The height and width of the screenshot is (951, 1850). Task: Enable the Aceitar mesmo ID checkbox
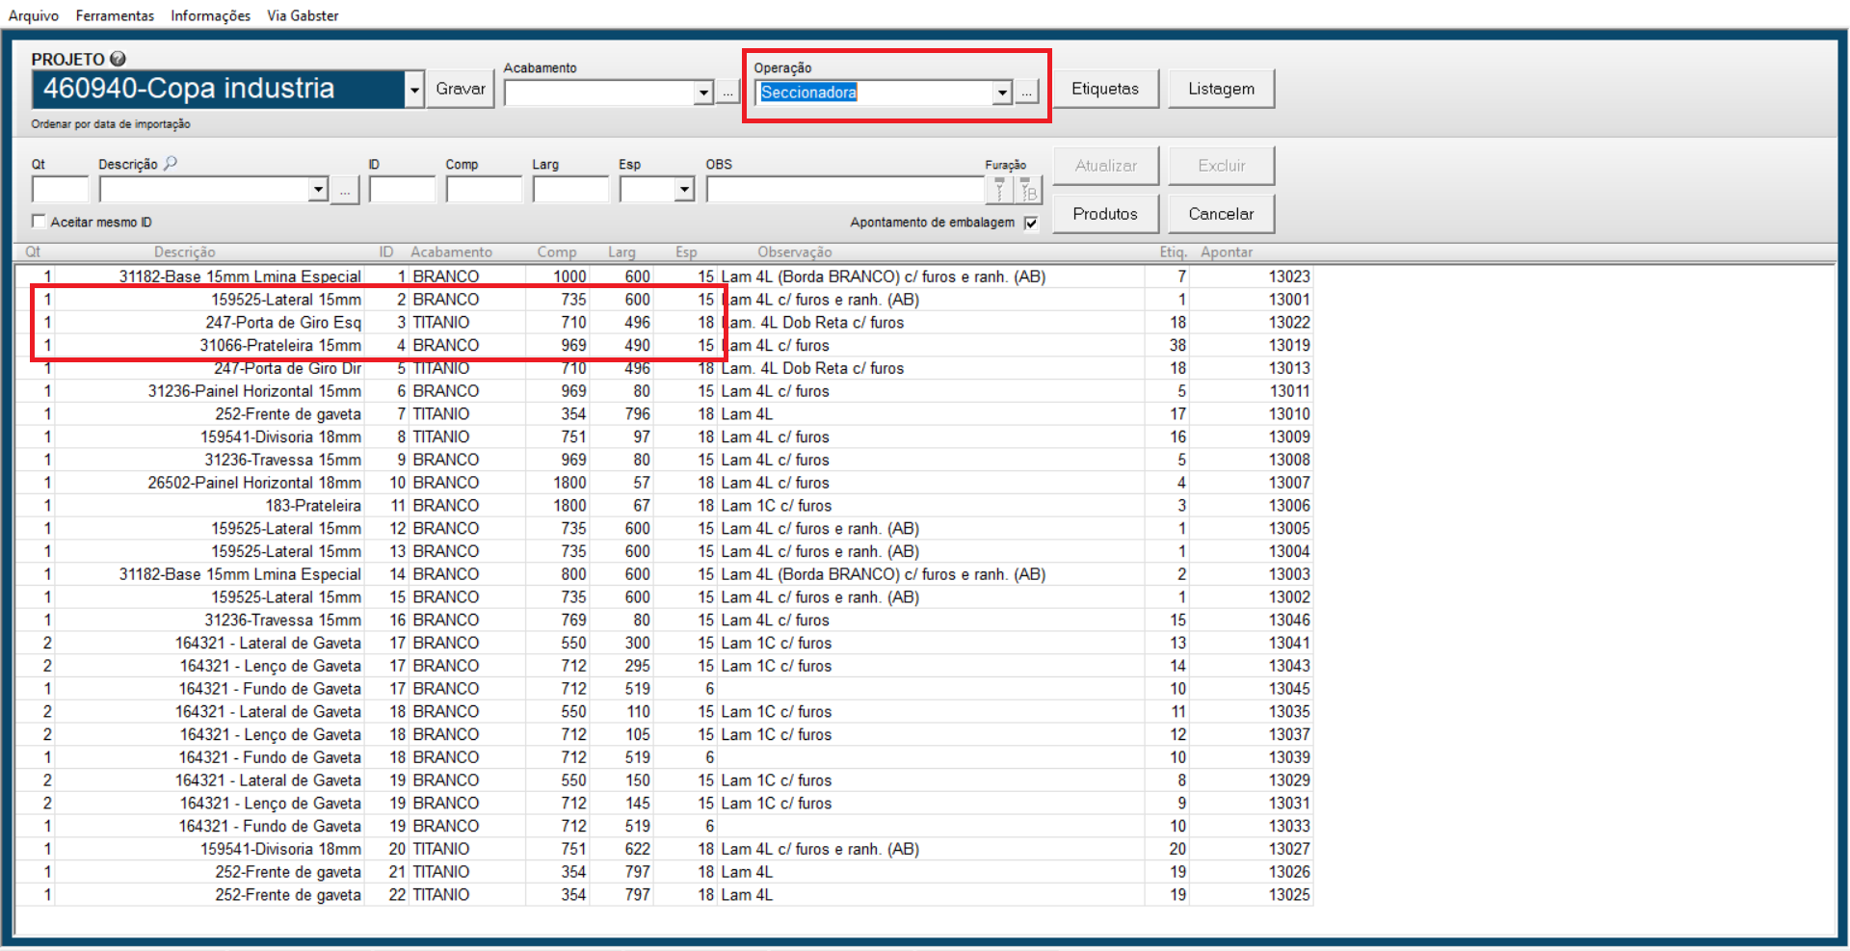(x=39, y=221)
